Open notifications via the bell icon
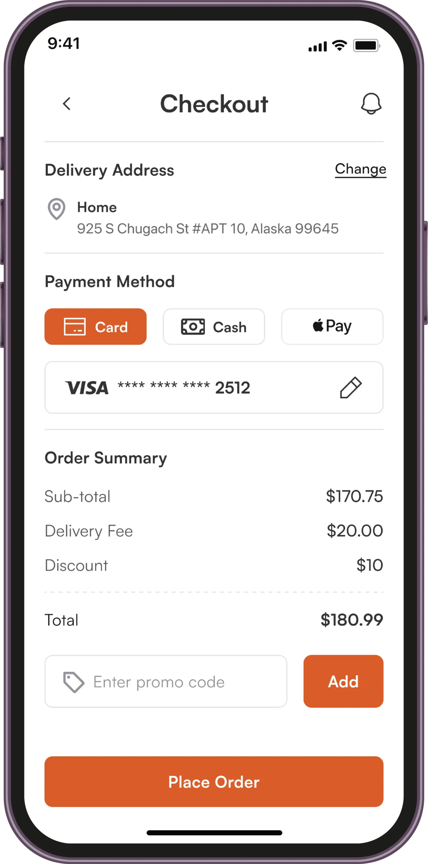Image resolution: width=428 pixels, height=864 pixels. click(x=371, y=104)
